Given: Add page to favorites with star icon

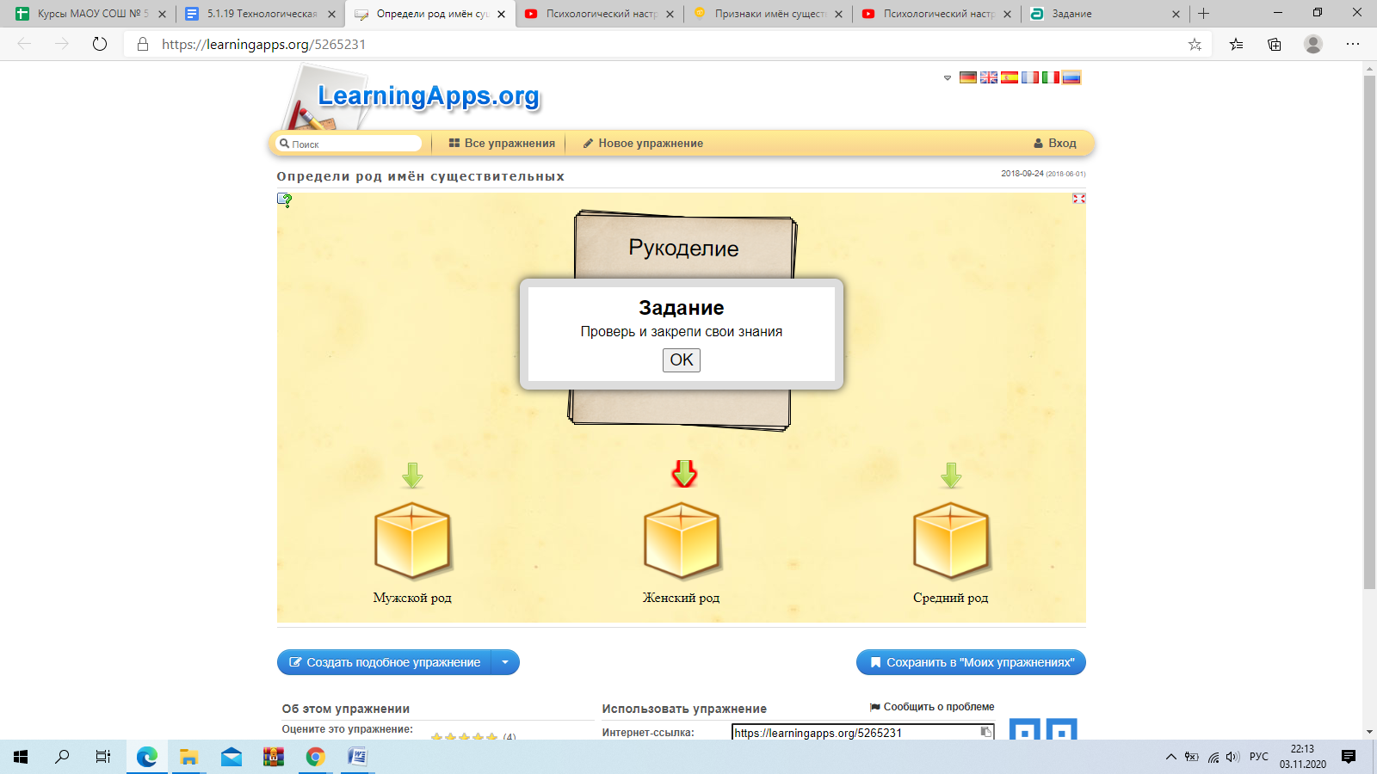Looking at the screenshot, I should [x=1195, y=45].
